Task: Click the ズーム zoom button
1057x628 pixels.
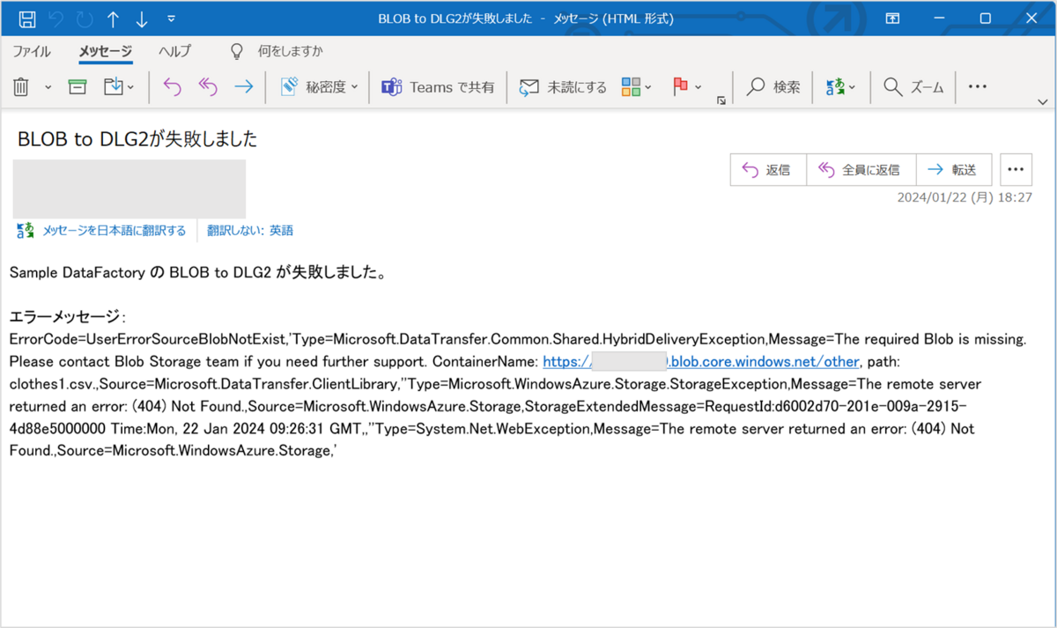Action: point(913,86)
